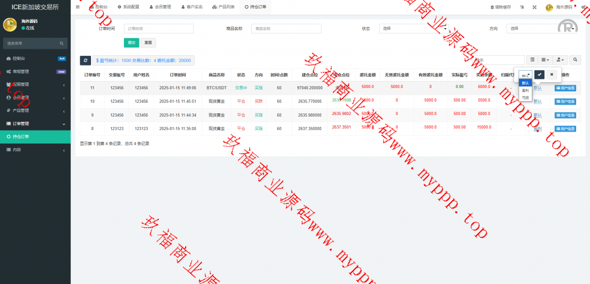Open the export data dropdown
The width and height of the screenshot is (590, 284).
click(x=560, y=60)
